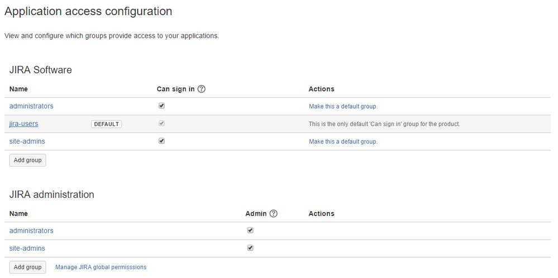Screen dimensions: 558x278
Task: Click Add group under JIRA Software
Action: click(28, 160)
